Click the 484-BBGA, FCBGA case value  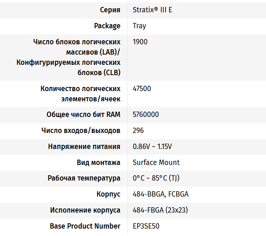pyautogui.click(x=161, y=194)
